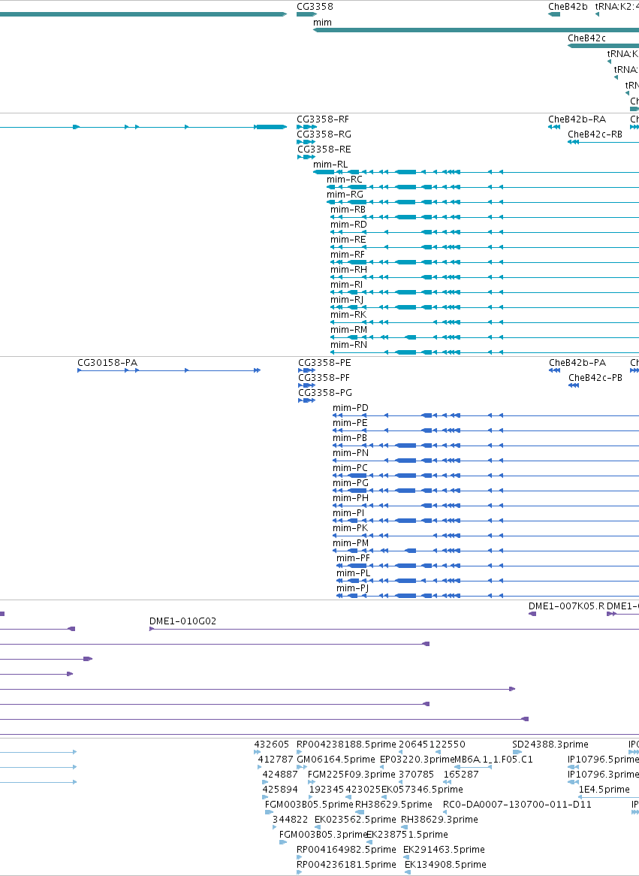Select the DME1-010G02 clone label
Viewport: 639px width, 876px height.
[x=182, y=621]
